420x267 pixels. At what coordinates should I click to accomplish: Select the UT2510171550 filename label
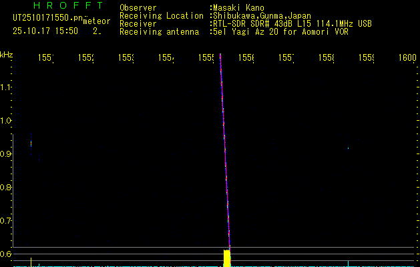click(x=42, y=18)
